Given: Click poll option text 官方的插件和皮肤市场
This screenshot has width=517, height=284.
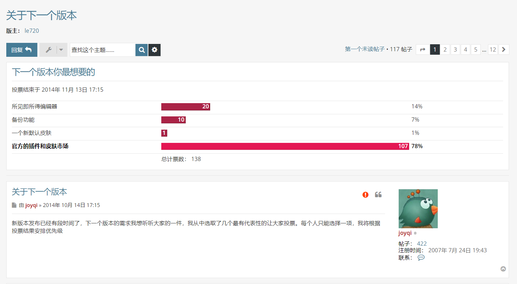Looking at the screenshot, I should (x=40, y=146).
